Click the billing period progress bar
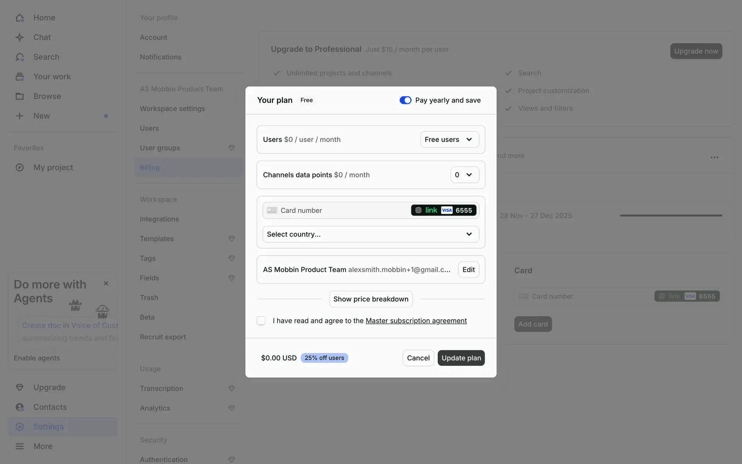The width and height of the screenshot is (742, 464). click(x=671, y=215)
